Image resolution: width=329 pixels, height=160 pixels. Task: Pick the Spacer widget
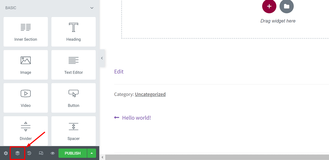73,131
